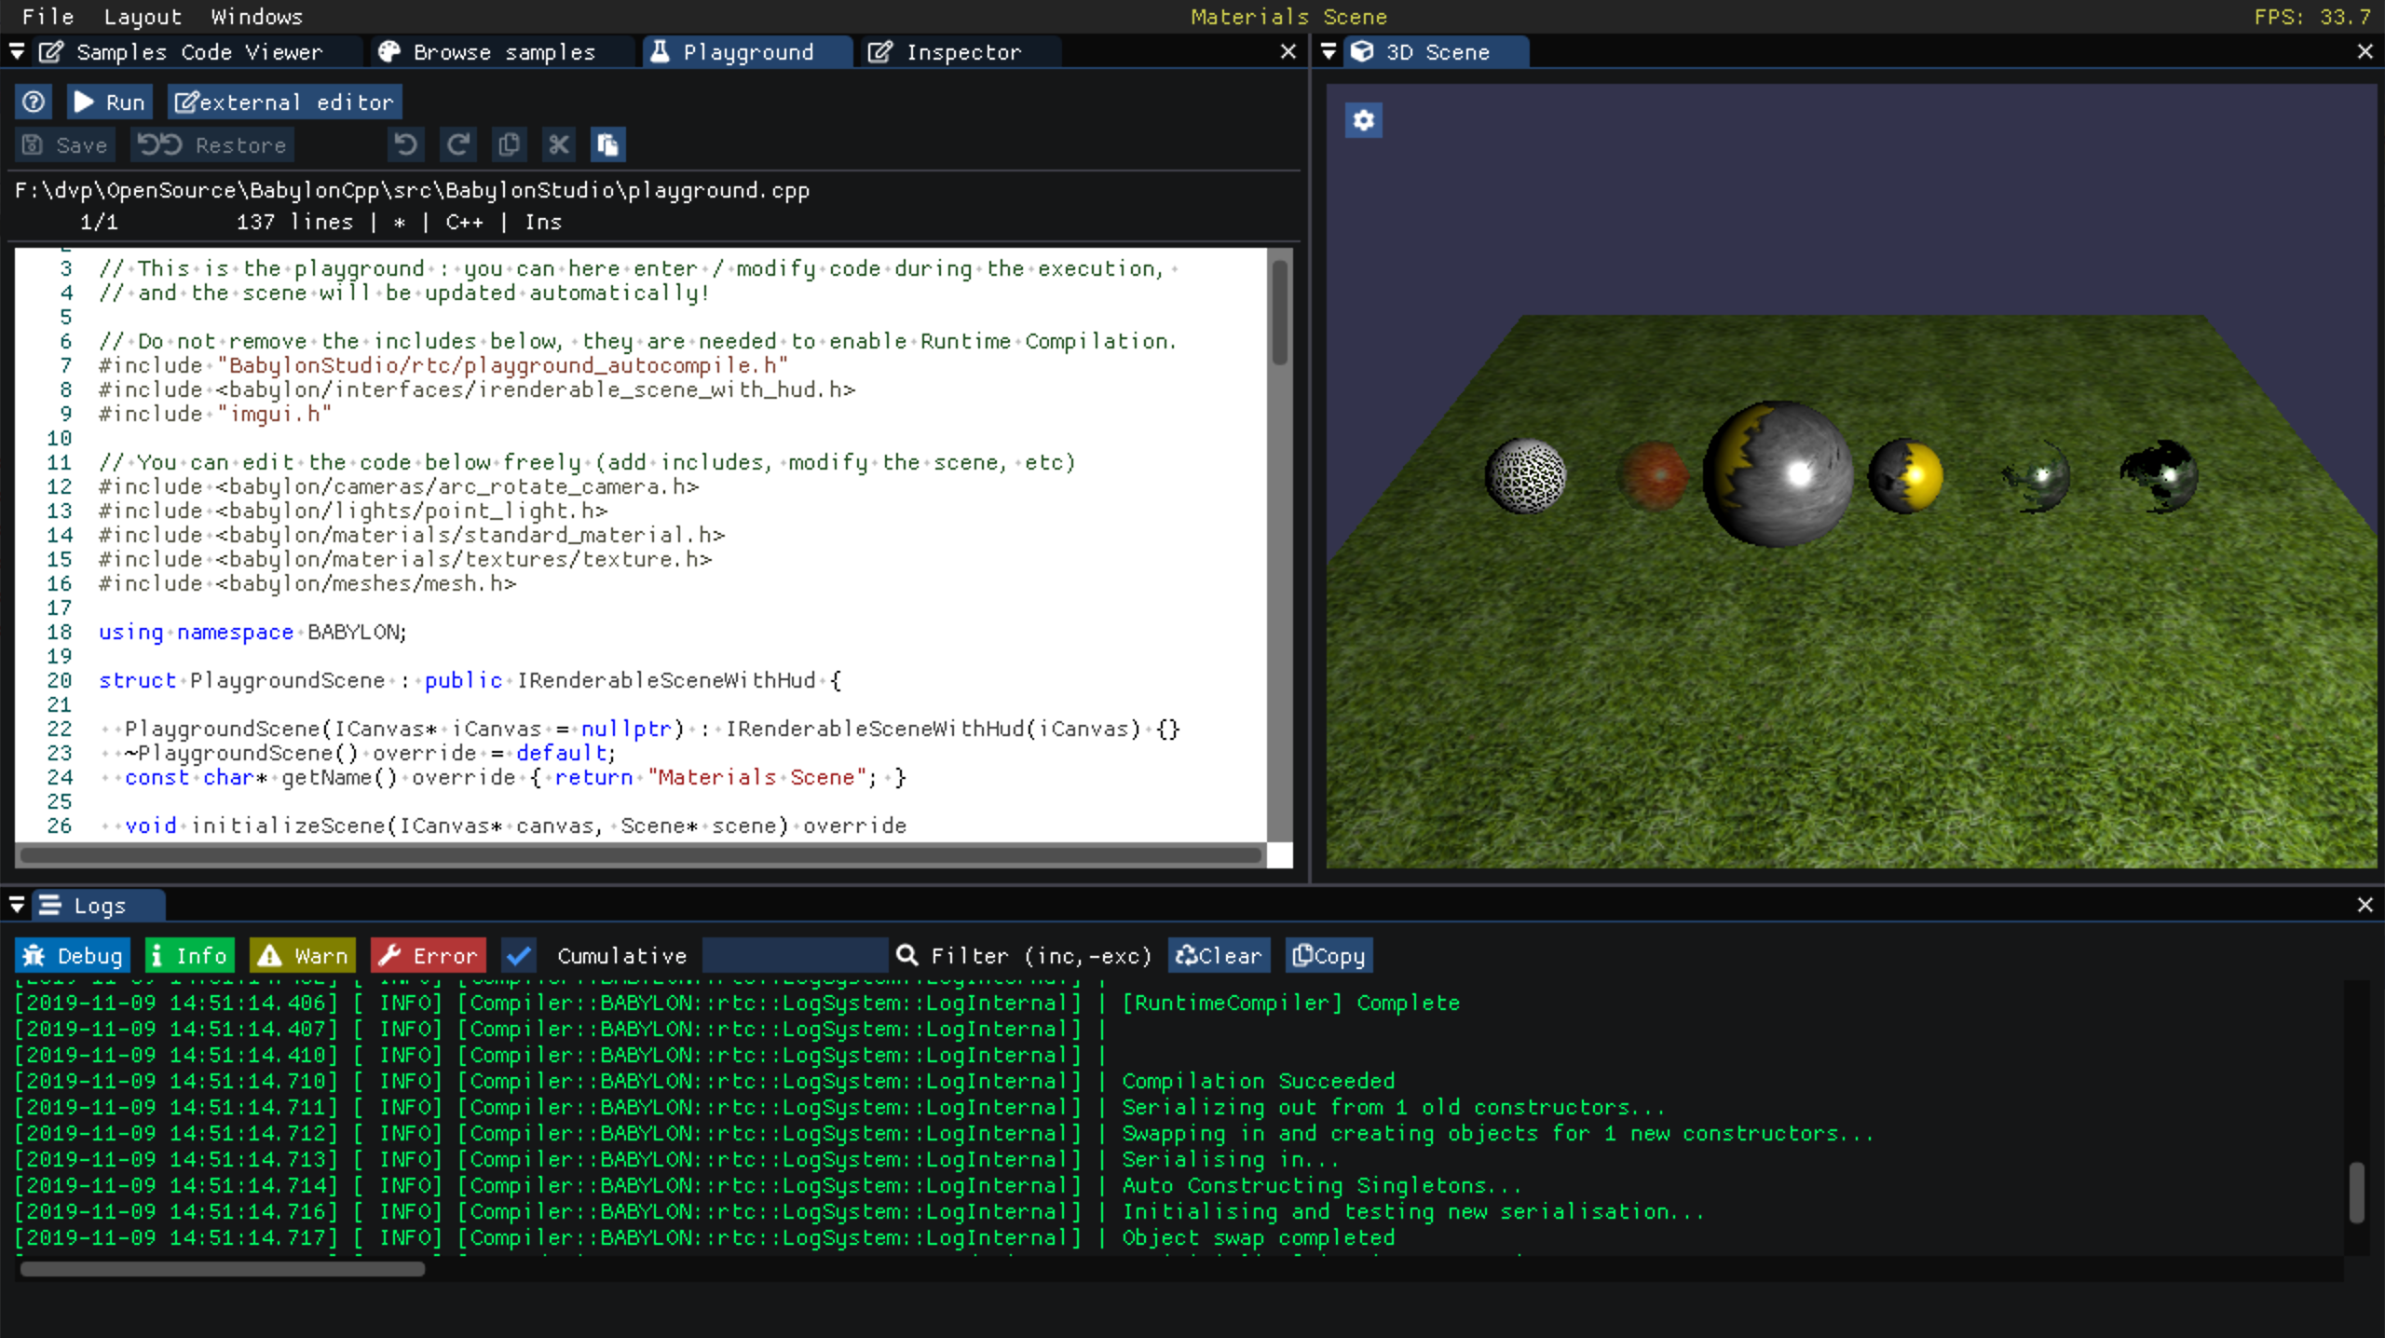Click the Run play button
The width and height of the screenshot is (2385, 1338).
[x=109, y=102]
